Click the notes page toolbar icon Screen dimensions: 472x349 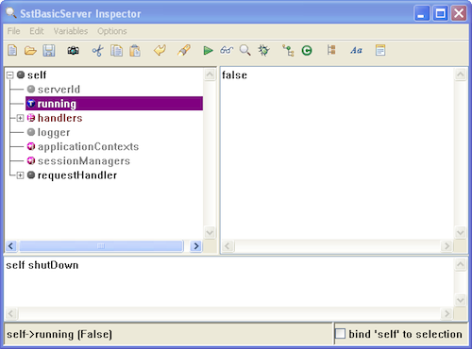point(380,50)
